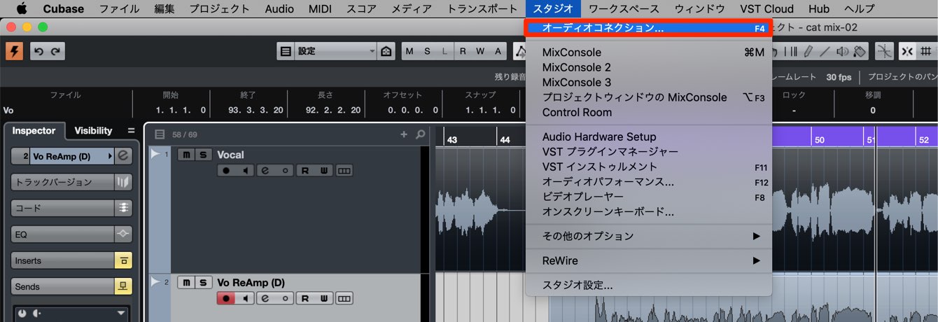This screenshot has width=938, height=322.
Task: Toggle Write automation on Vo ReAmp (D) track
Action: point(323,298)
